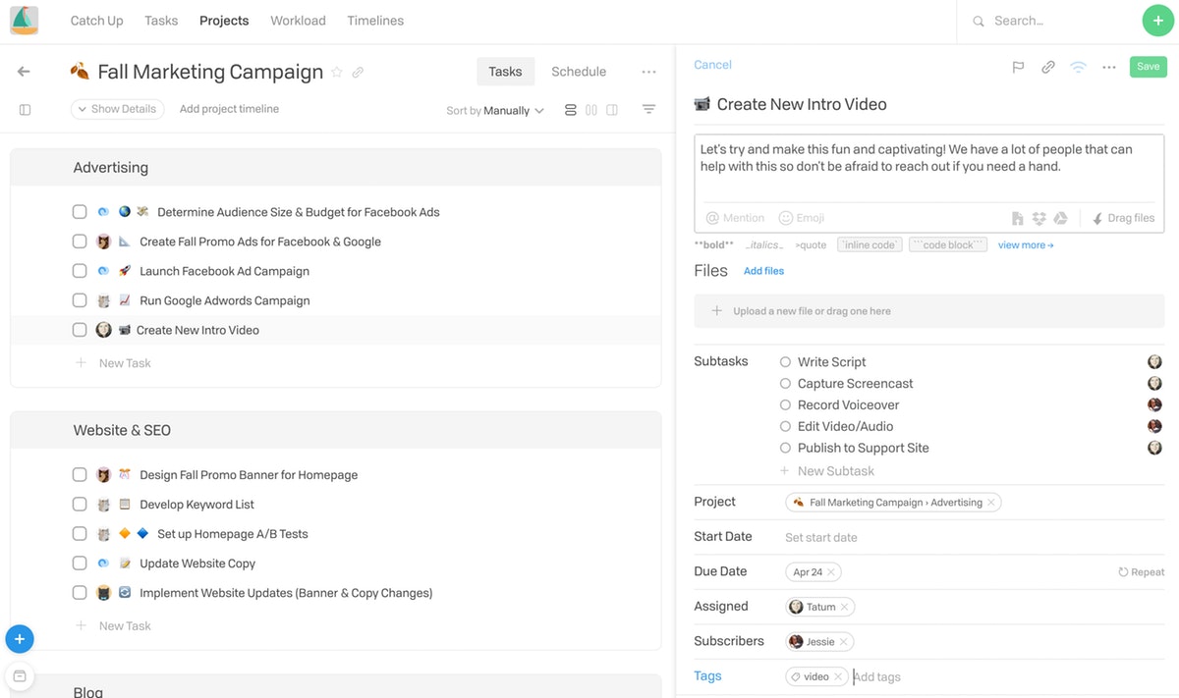Viewport: 1179px width, 698px height.
Task: Click the task link icon in detail pane
Action: [x=1048, y=67]
